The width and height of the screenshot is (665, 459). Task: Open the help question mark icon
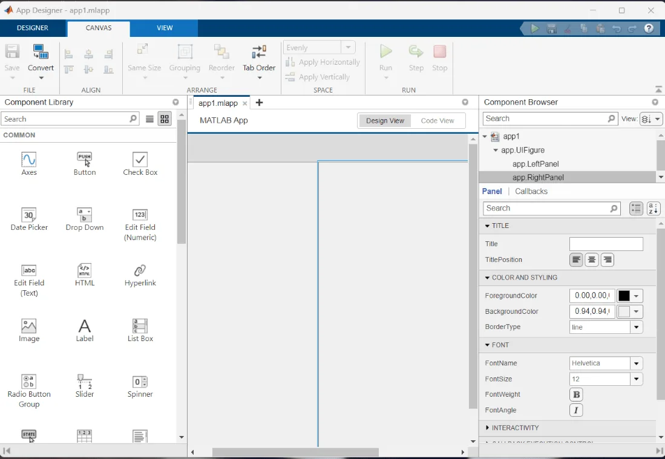point(649,29)
